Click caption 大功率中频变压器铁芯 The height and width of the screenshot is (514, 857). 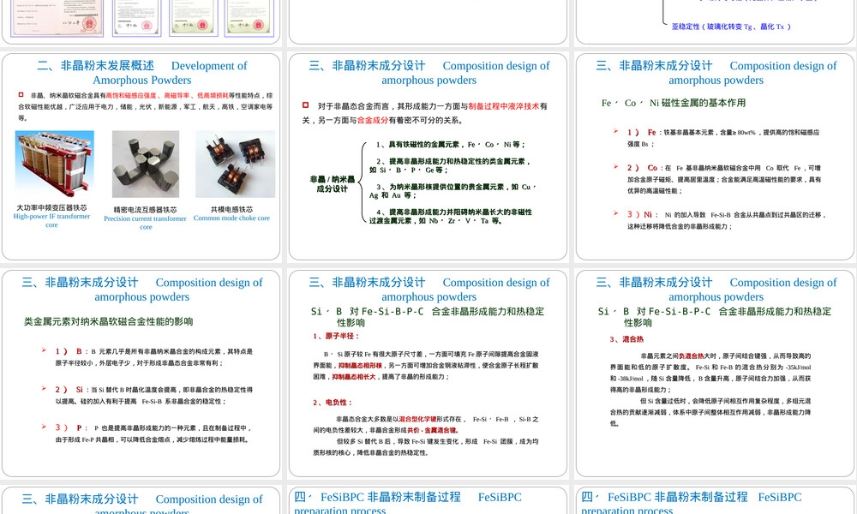tap(51, 207)
